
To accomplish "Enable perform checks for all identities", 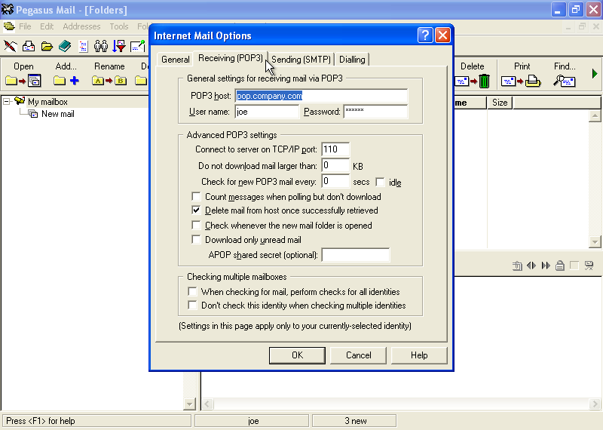I will 192,291.
